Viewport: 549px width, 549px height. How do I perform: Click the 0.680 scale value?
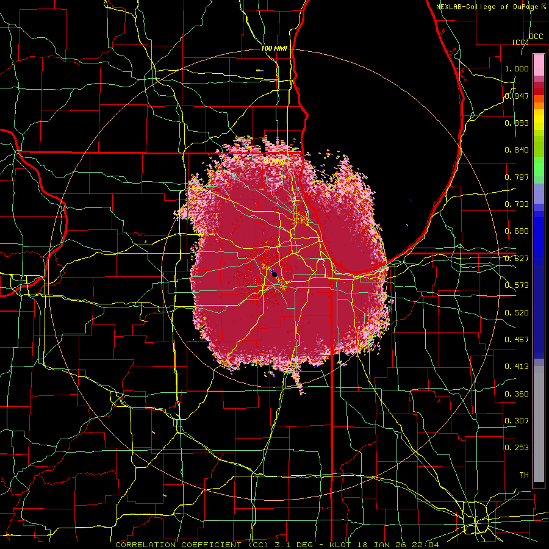(x=517, y=231)
